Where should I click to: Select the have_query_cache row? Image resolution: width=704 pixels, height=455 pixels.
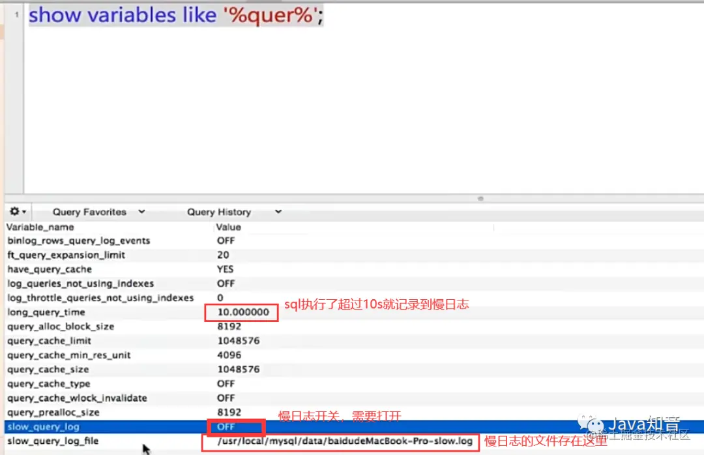click(354, 269)
